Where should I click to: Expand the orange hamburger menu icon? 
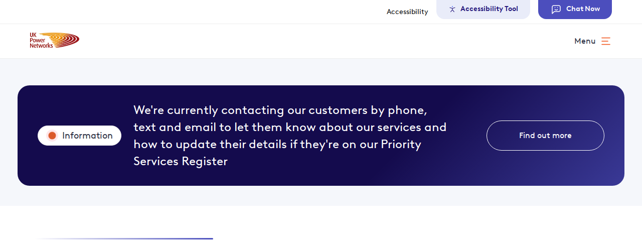(606, 41)
